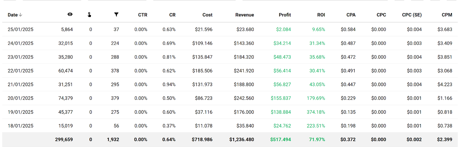Click the 374.18% ROI value
This screenshot has width=460, height=147.
316,112
